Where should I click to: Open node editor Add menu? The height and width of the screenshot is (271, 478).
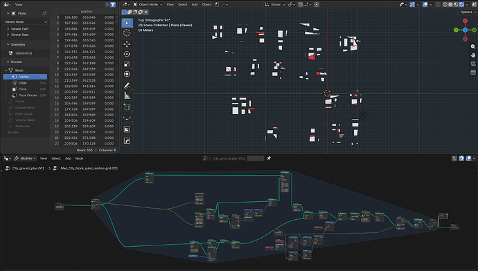[68, 158]
